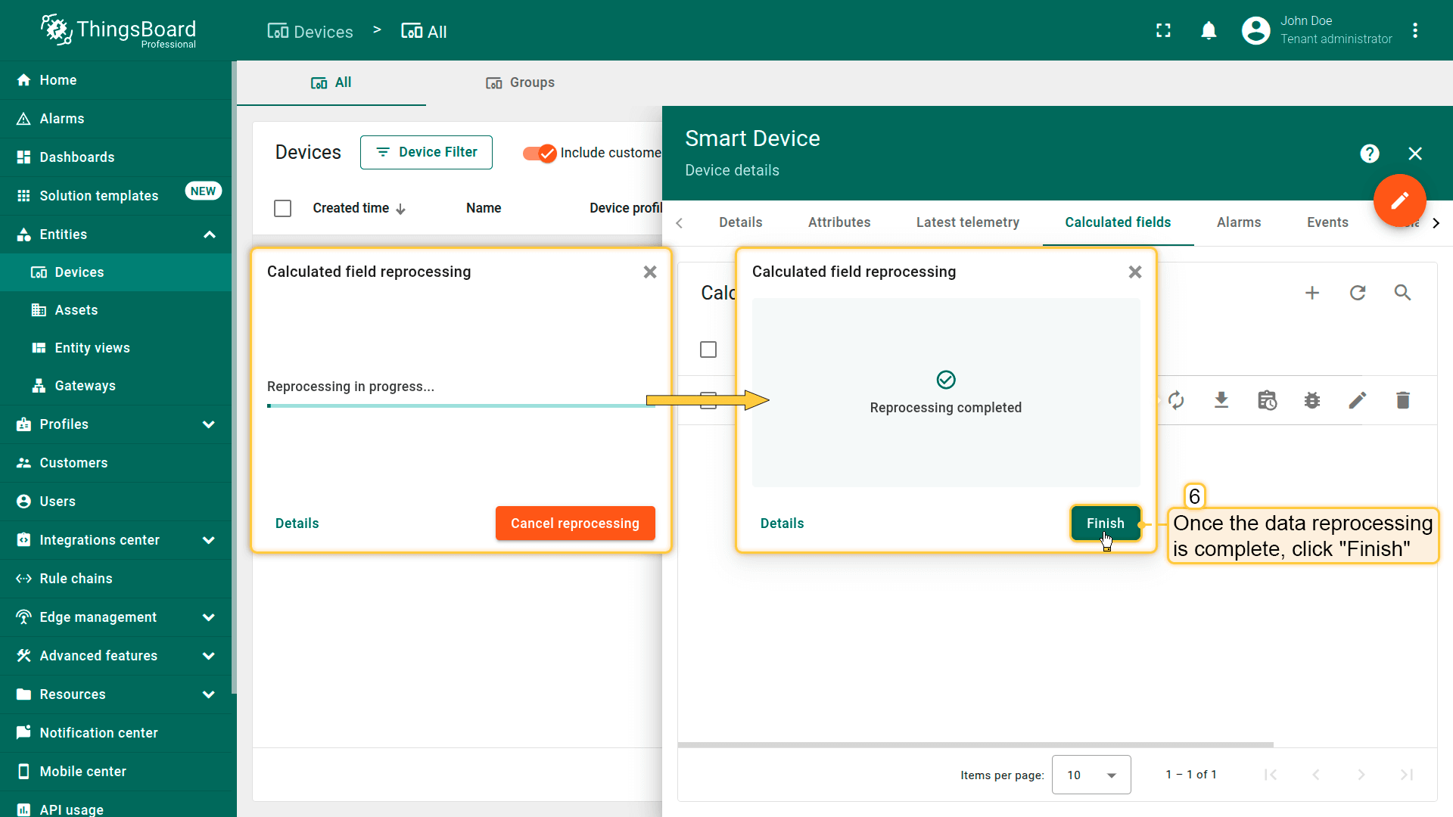Switch to Latest telemetry tab

coord(967,222)
